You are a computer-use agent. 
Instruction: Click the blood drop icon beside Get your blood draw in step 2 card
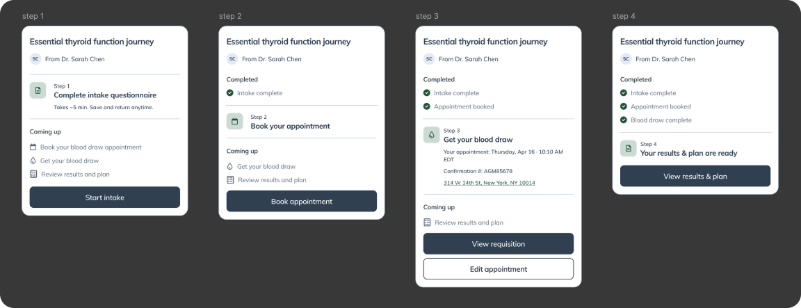pos(230,166)
